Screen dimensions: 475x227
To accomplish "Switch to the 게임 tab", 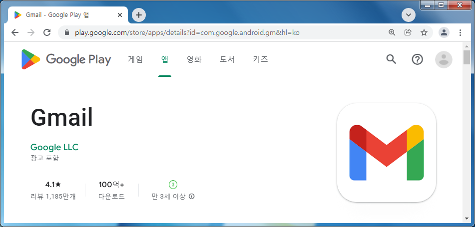I will coord(135,59).
